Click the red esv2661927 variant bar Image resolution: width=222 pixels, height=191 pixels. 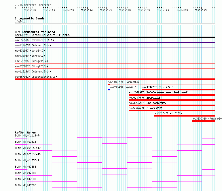point(172,95)
